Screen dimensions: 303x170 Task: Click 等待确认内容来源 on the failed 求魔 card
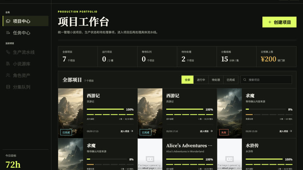[255, 101]
